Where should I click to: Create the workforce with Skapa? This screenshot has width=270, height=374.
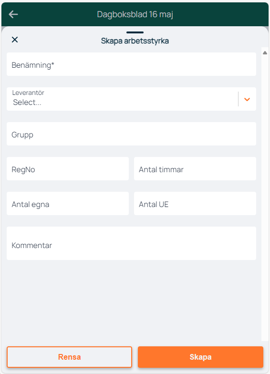point(200,357)
